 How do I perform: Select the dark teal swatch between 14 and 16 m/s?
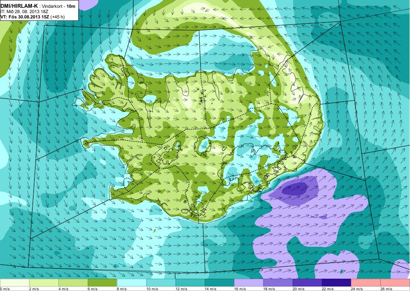point(220,283)
